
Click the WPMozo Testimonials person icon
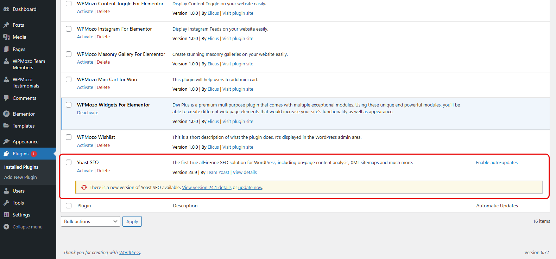(x=6, y=79)
